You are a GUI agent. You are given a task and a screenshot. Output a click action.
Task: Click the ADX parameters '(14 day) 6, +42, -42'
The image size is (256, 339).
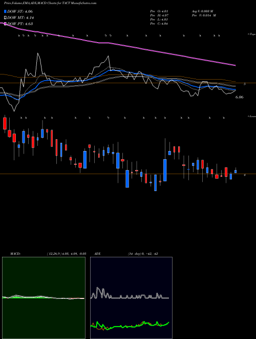tap(143, 254)
